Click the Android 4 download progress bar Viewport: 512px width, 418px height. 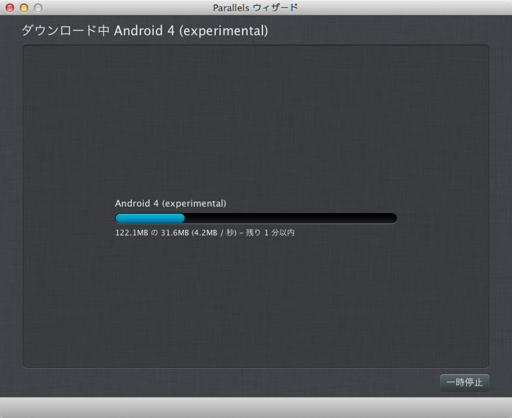point(256,218)
